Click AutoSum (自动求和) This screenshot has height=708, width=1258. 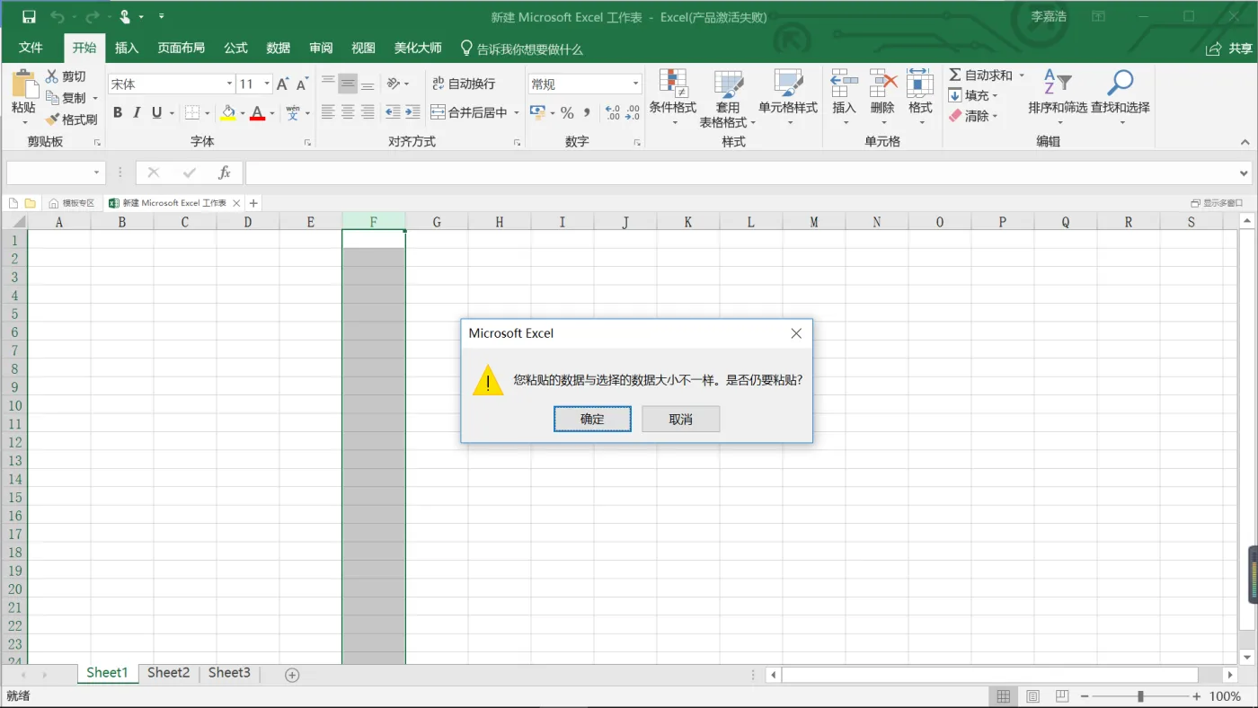click(980, 75)
